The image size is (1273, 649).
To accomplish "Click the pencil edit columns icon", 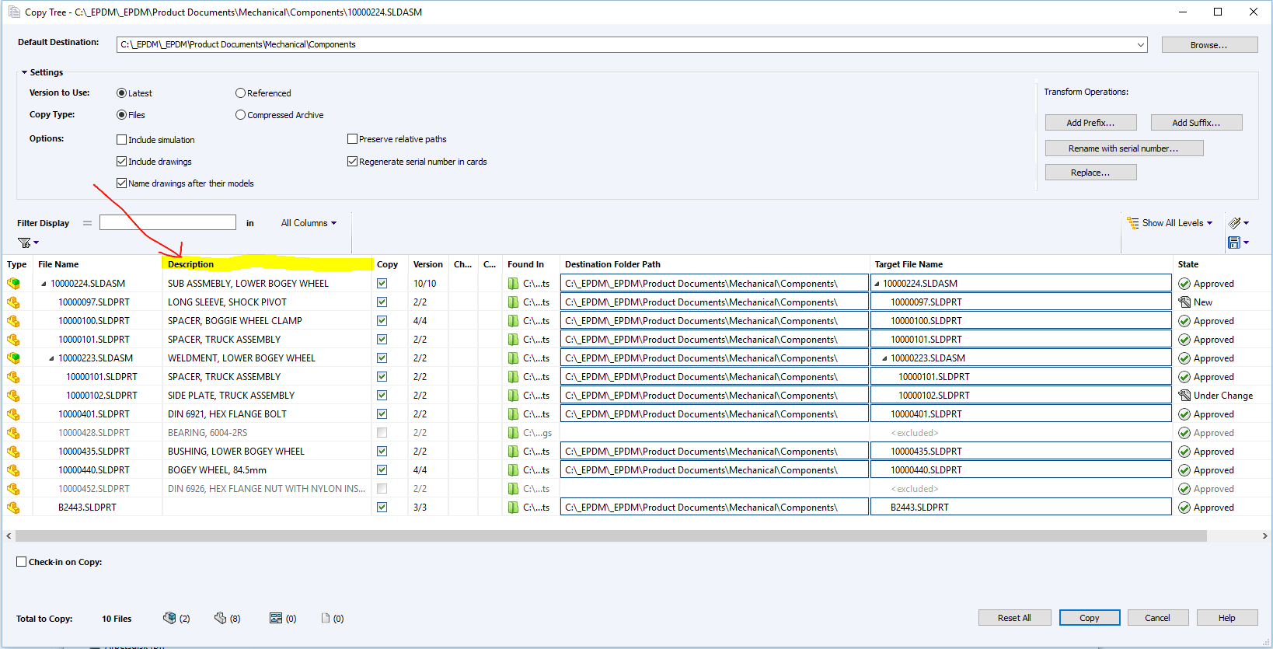I will (x=1234, y=223).
